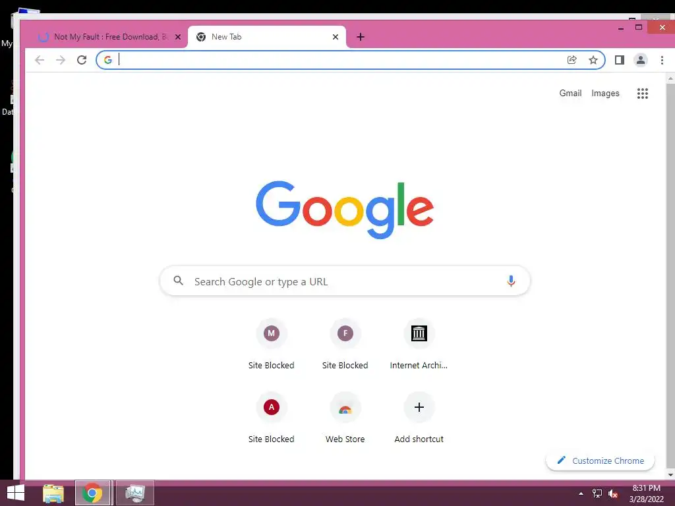
Task: Open the Windows Start menu
Action: coord(16,493)
